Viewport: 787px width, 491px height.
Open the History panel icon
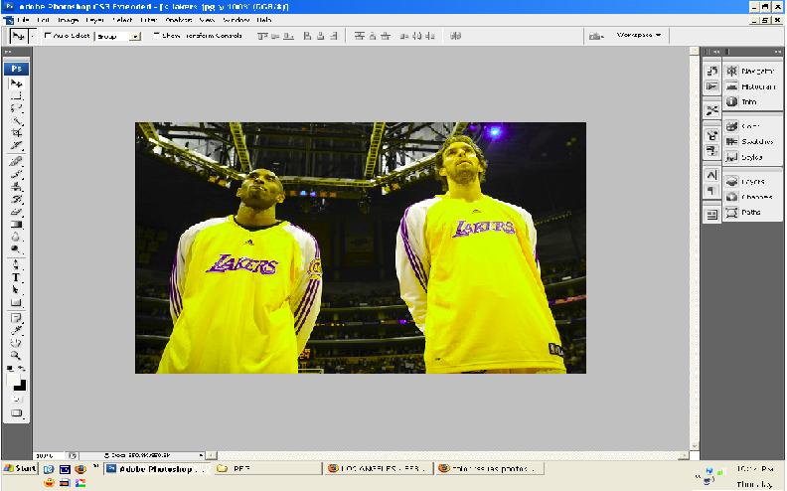click(711, 71)
